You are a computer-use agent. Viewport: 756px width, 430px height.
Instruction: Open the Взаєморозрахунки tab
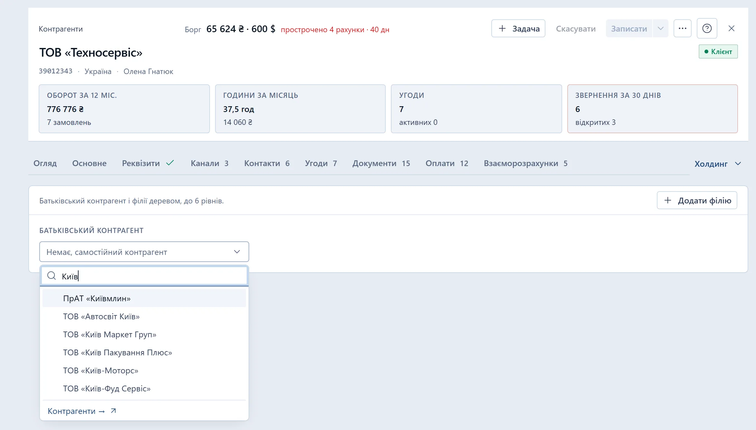pyautogui.click(x=525, y=163)
